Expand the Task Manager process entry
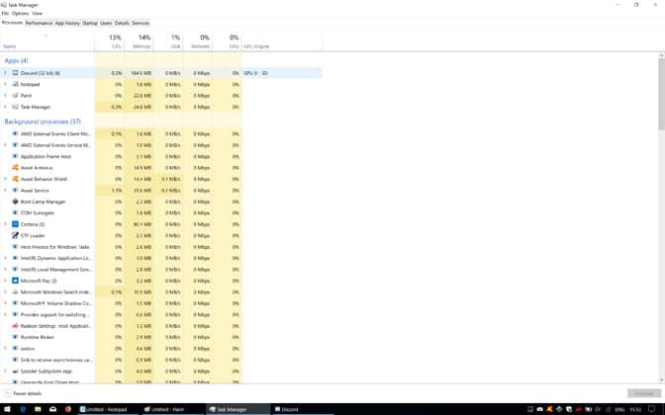 (6, 107)
